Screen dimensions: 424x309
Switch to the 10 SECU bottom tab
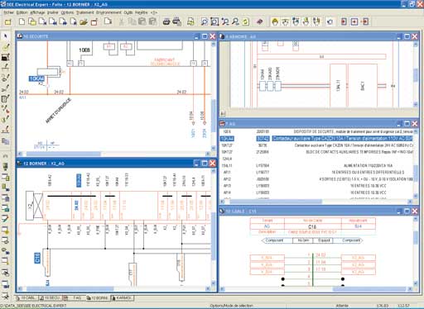51,298
